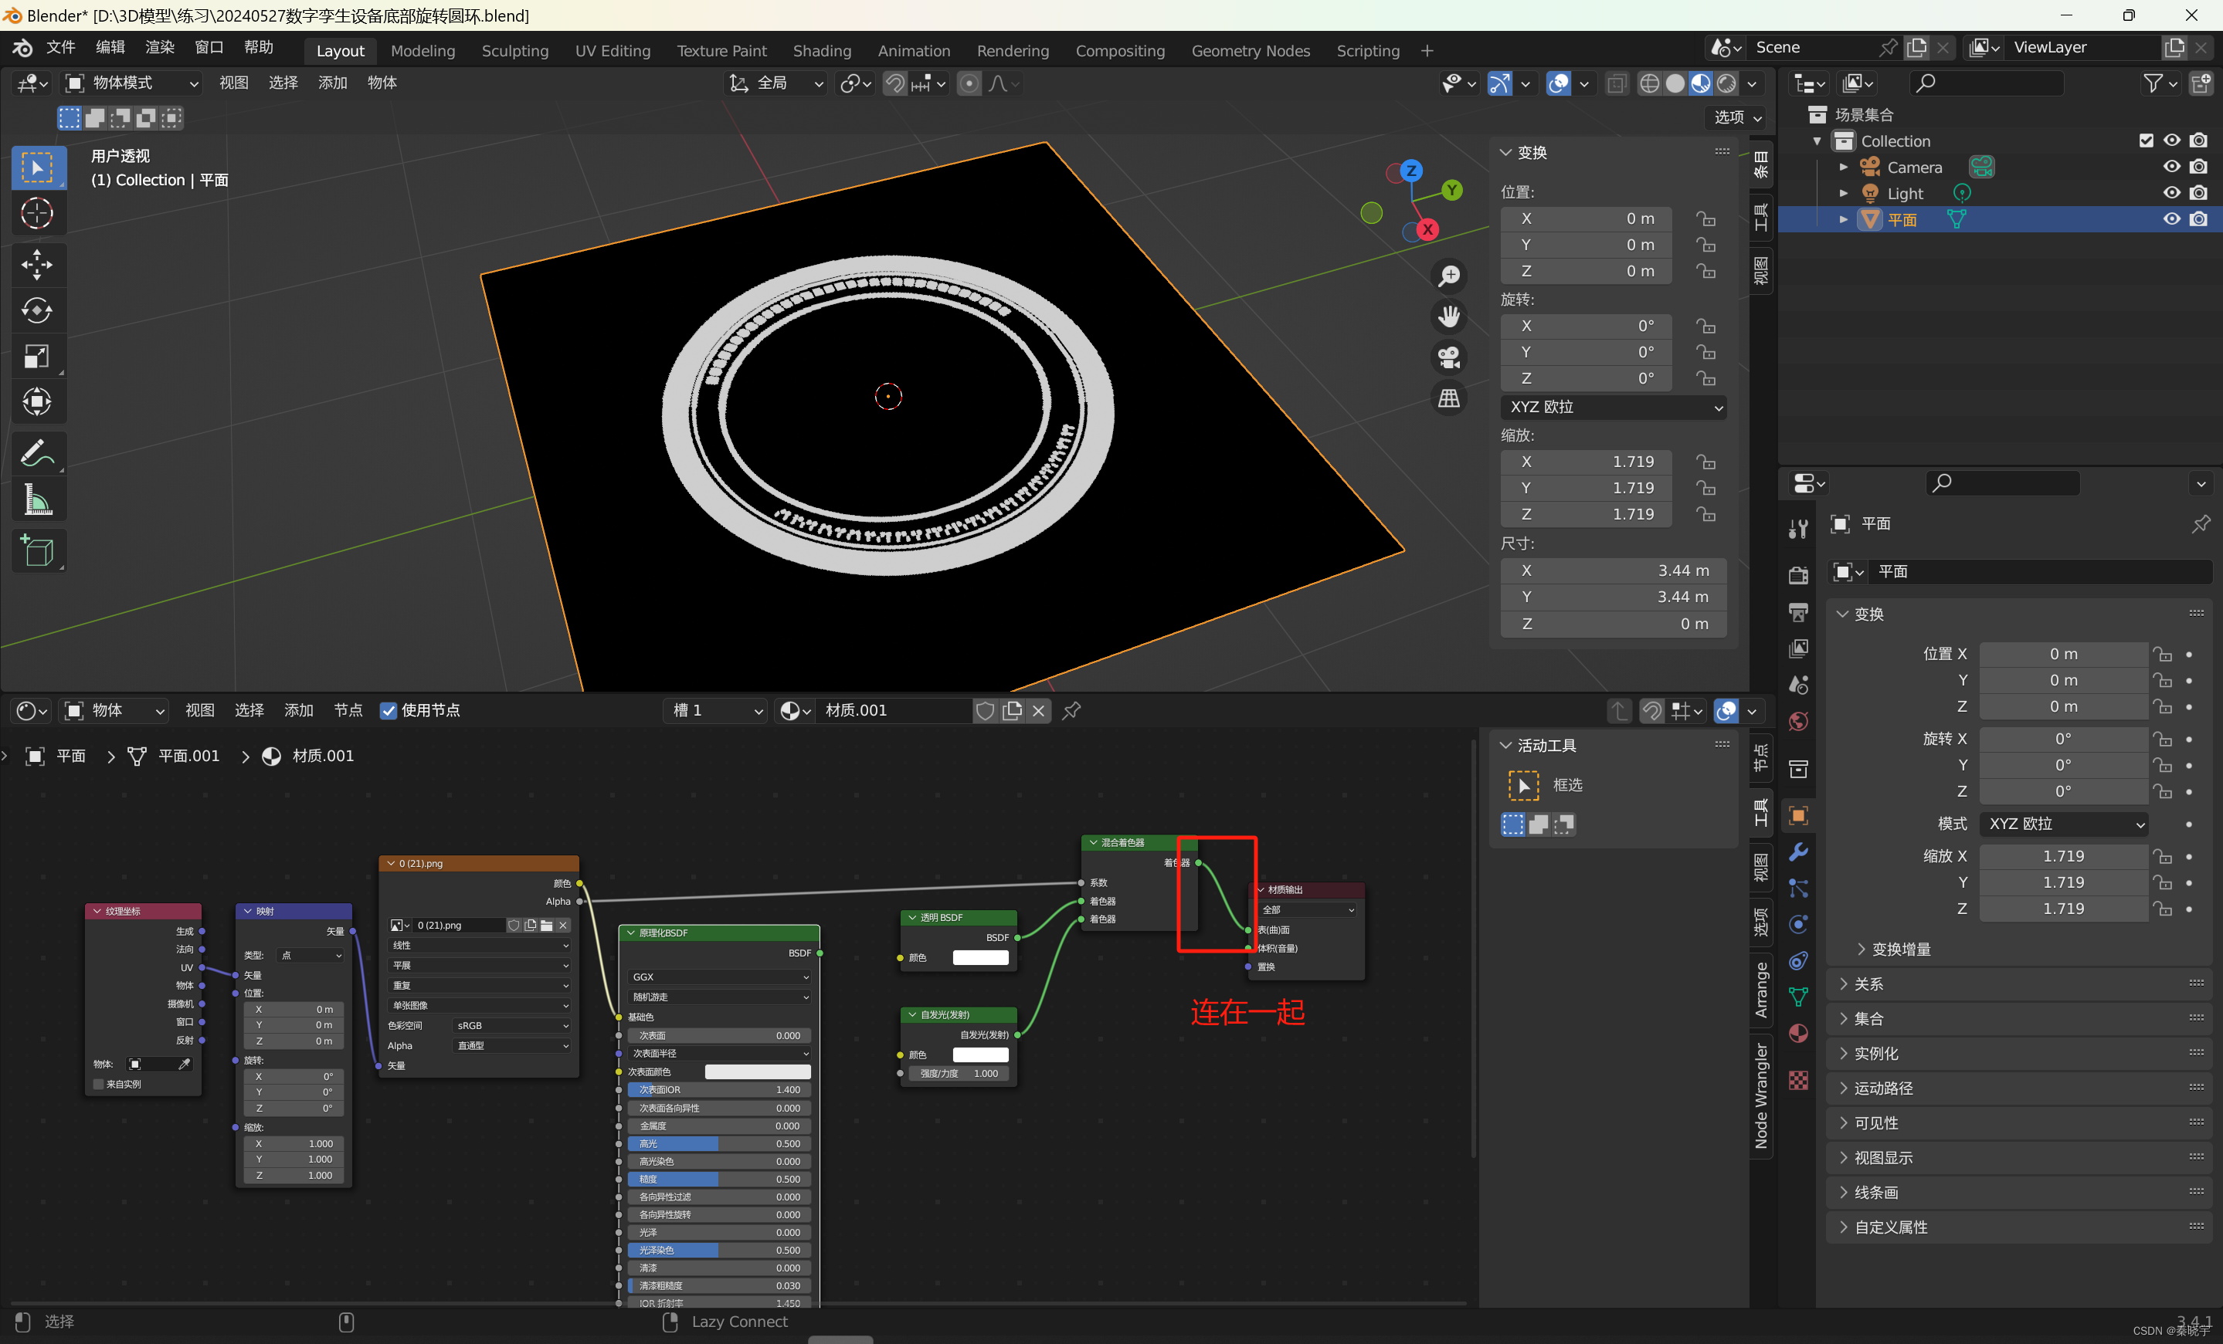Image resolution: width=2223 pixels, height=1344 pixels.
Task: Switch to the Scripting workspace tab
Action: 1367,49
